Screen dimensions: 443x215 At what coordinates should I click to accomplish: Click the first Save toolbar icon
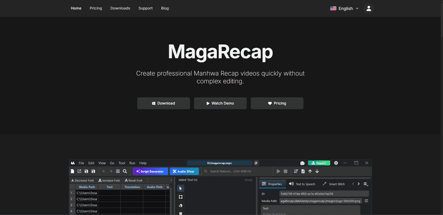point(86,171)
